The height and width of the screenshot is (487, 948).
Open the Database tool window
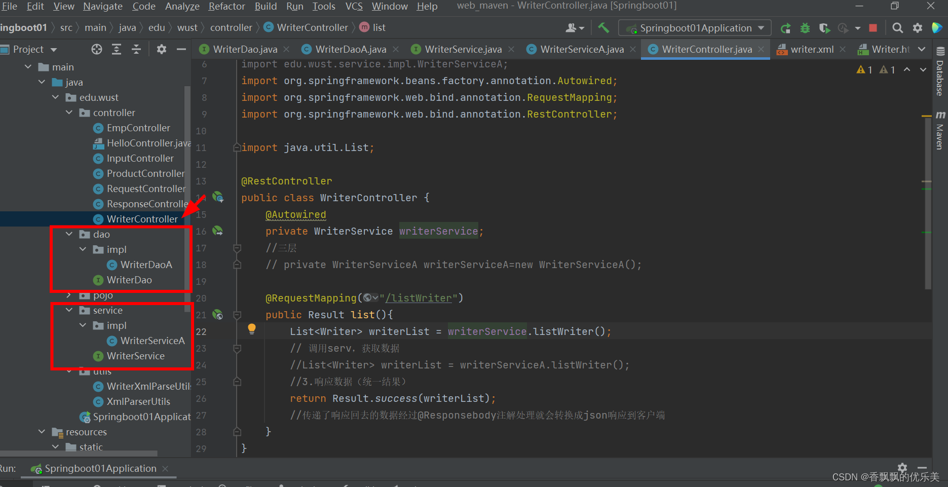point(940,72)
